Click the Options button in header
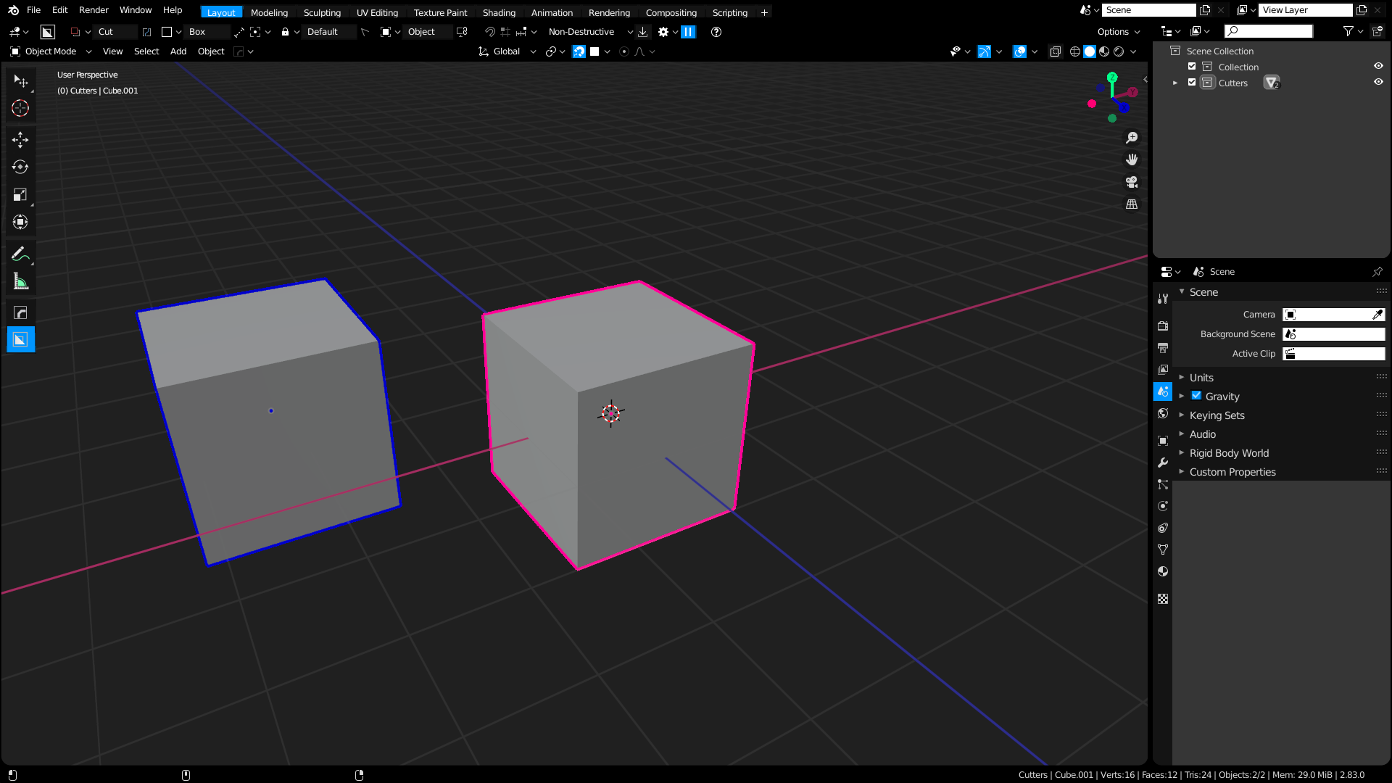Viewport: 1392px width, 783px height. (x=1118, y=32)
